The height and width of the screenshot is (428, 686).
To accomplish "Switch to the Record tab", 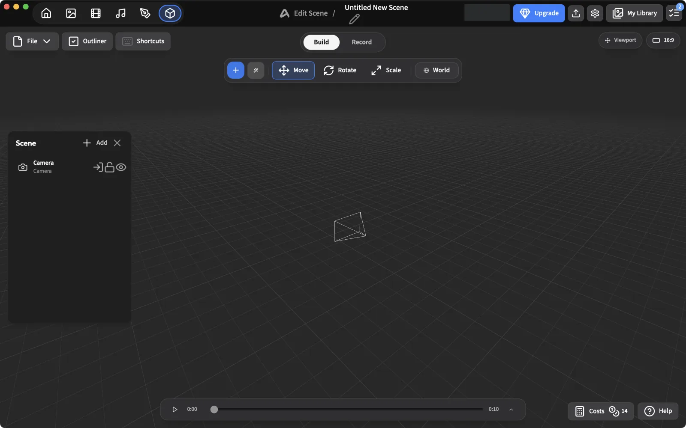I will pos(362,42).
